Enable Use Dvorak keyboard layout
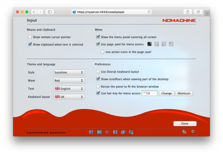 point(98,72)
